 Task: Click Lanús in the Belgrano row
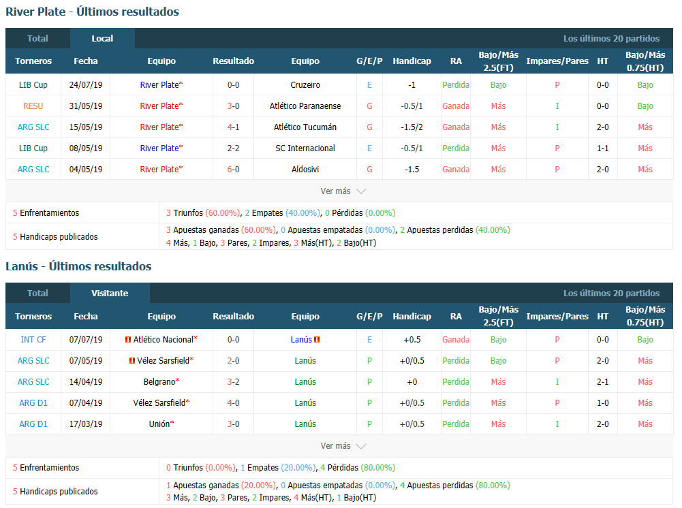click(x=305, y=382)
